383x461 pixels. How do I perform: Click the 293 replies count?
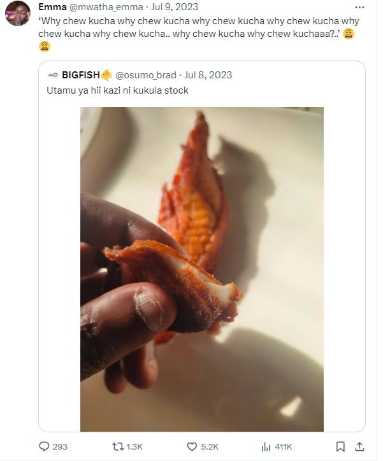click(x=59, y=446)
